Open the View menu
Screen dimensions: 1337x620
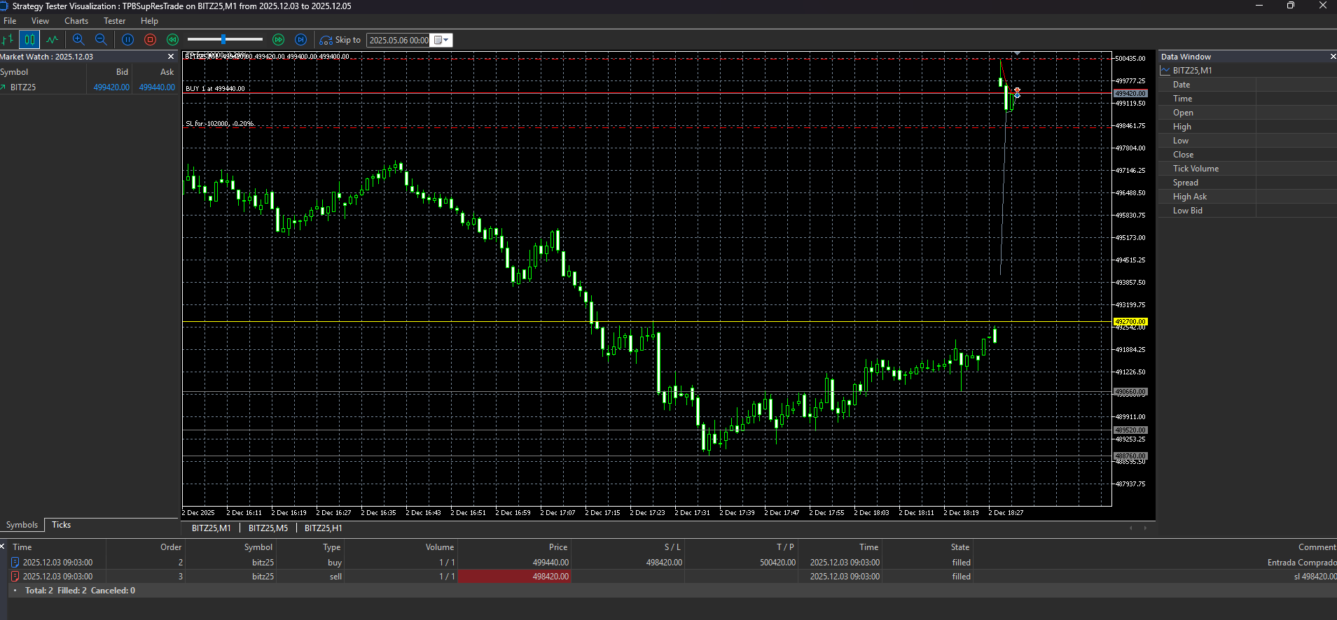40,21
